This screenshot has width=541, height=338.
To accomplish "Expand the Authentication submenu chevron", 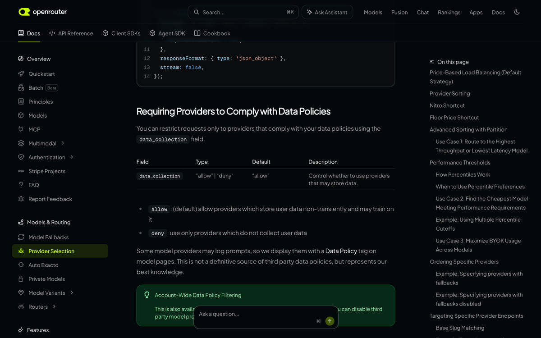I will click(x=72, y=157).
